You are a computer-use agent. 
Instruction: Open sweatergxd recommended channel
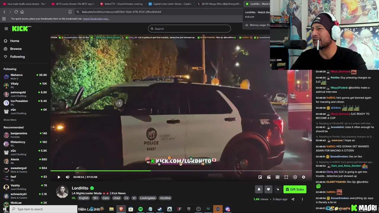[25, 170]
